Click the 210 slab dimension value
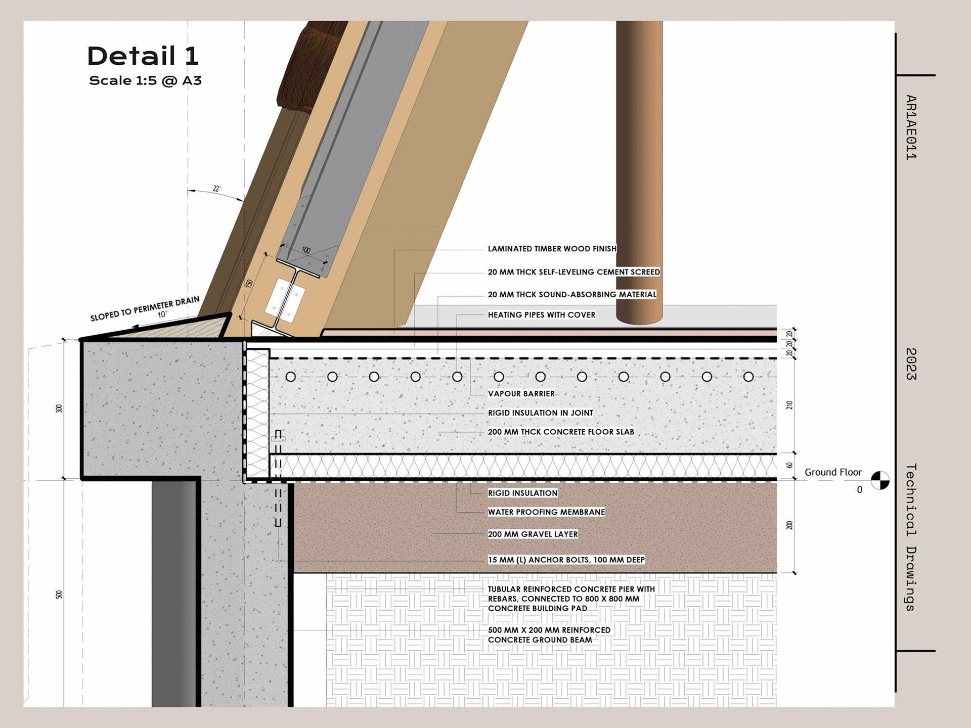The height and width of the screenshot is (728, 971). (789, 405)
